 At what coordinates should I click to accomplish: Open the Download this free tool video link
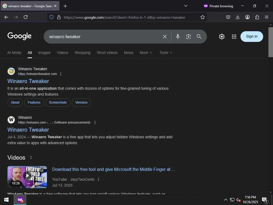tap(114, 169)
